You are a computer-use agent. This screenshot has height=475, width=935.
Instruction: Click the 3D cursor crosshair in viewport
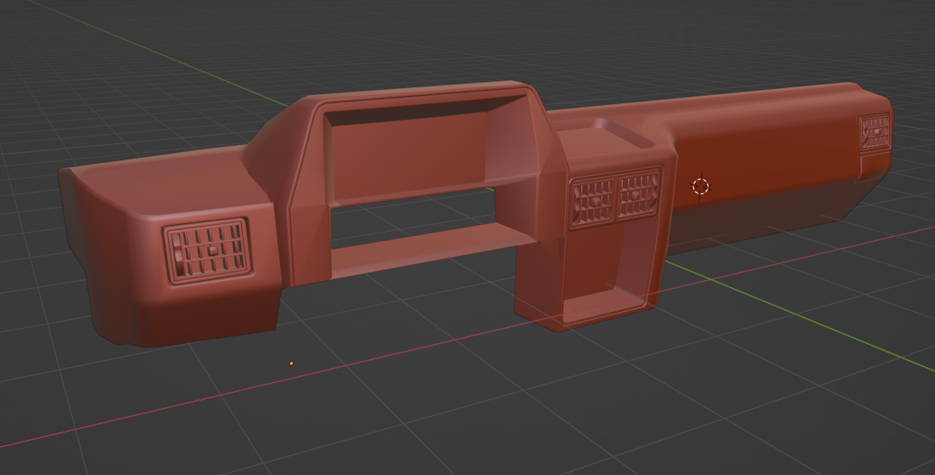click(700, 186)
